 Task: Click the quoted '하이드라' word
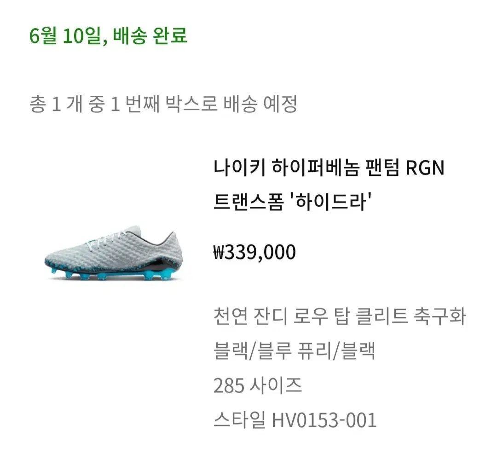coord(330,202)
